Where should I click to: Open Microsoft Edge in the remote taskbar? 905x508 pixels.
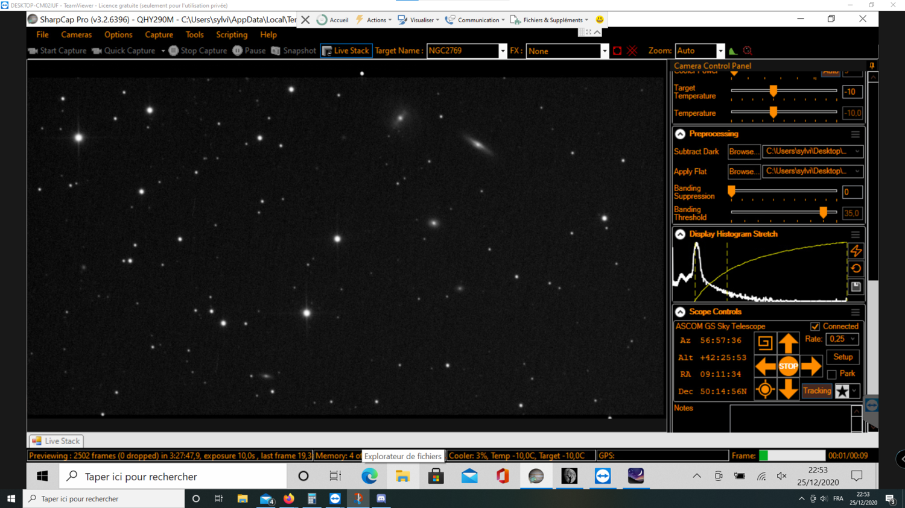coord(369,477)
